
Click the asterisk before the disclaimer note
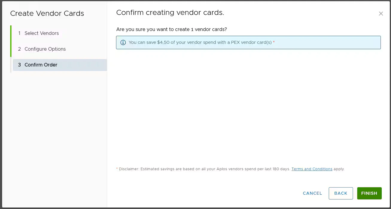(x=117, y=169)
